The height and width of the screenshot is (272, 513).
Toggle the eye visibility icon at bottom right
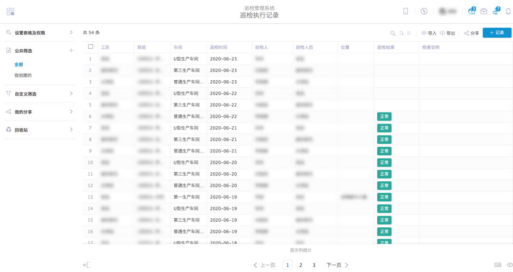click(x=509, y=265)
